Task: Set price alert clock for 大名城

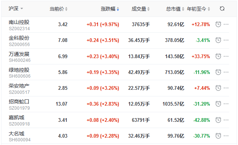Action: tap(218, 136)
